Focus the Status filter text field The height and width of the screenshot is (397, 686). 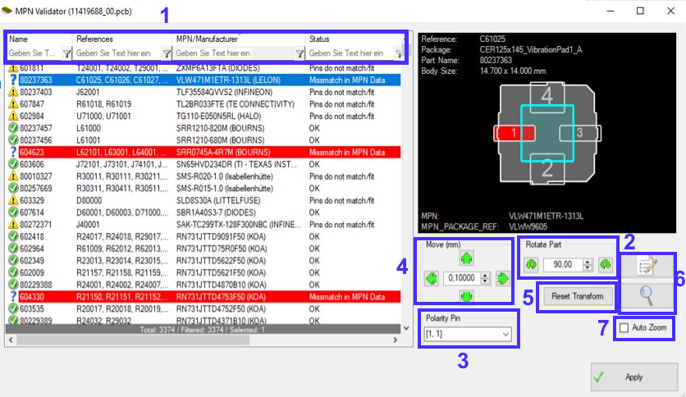click(x=350, y=53)
